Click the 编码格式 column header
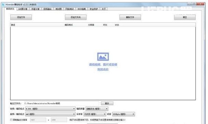The image size is (208, 124). (x=69, y=25)
